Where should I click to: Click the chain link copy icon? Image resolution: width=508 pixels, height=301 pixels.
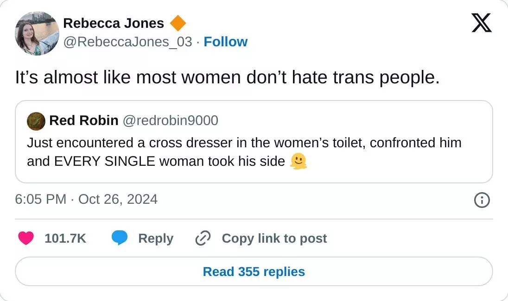point(203,238)
